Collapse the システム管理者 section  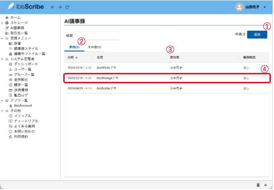pos(2,59)
